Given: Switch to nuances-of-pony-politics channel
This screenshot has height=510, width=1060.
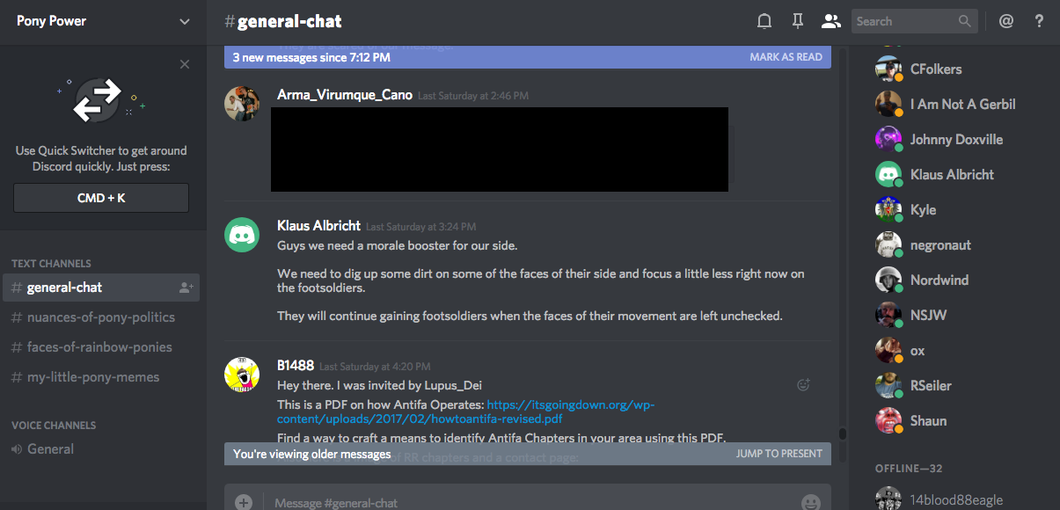Looking at the screenshot, I should click(x=100, y=317).
